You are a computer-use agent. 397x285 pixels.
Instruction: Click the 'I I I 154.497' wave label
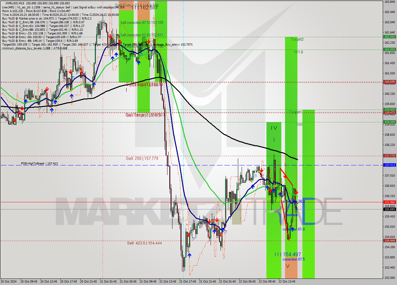[x=288, y=254]
